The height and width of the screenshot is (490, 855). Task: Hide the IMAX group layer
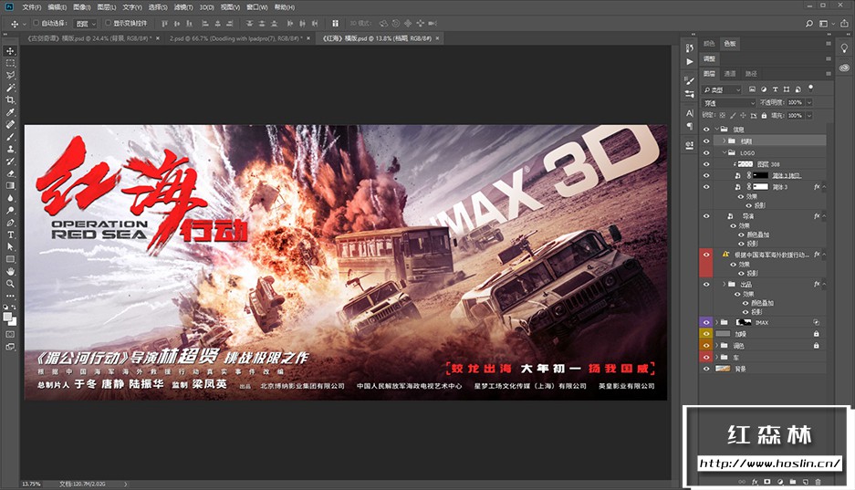pyautogui.click(x=706, y=323)
